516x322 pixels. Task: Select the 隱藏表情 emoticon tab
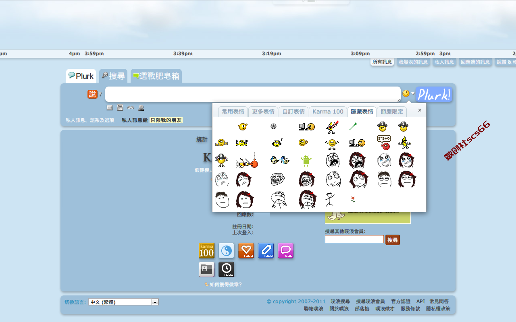362,111
